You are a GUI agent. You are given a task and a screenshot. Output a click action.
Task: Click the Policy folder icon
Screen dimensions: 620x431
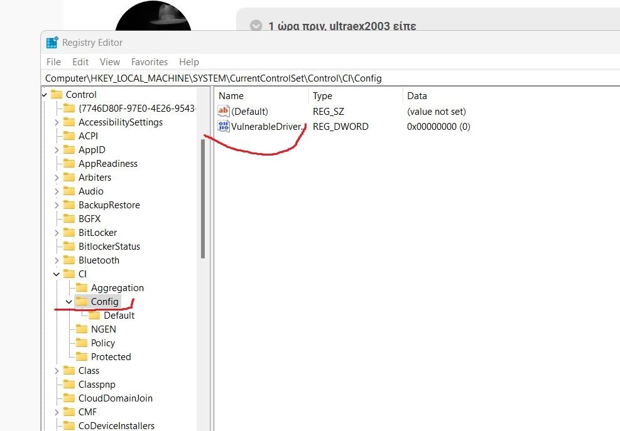[82, 343]
